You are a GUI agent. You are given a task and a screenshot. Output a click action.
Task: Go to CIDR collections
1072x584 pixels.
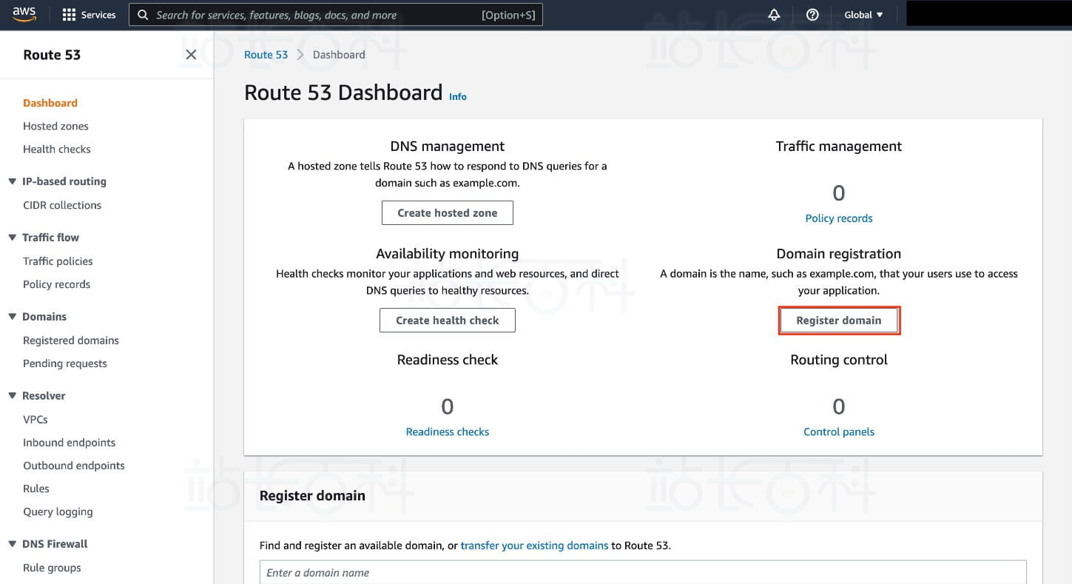tap(62, 205)
